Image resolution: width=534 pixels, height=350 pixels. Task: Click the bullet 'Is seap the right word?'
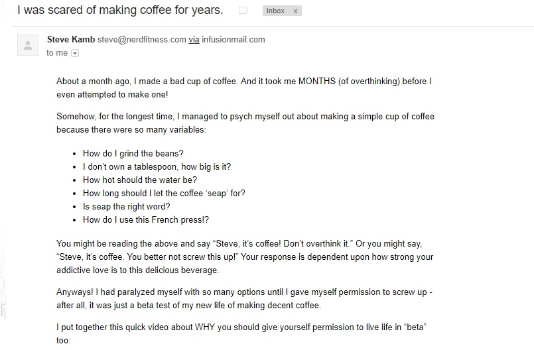tap(126, 207)
